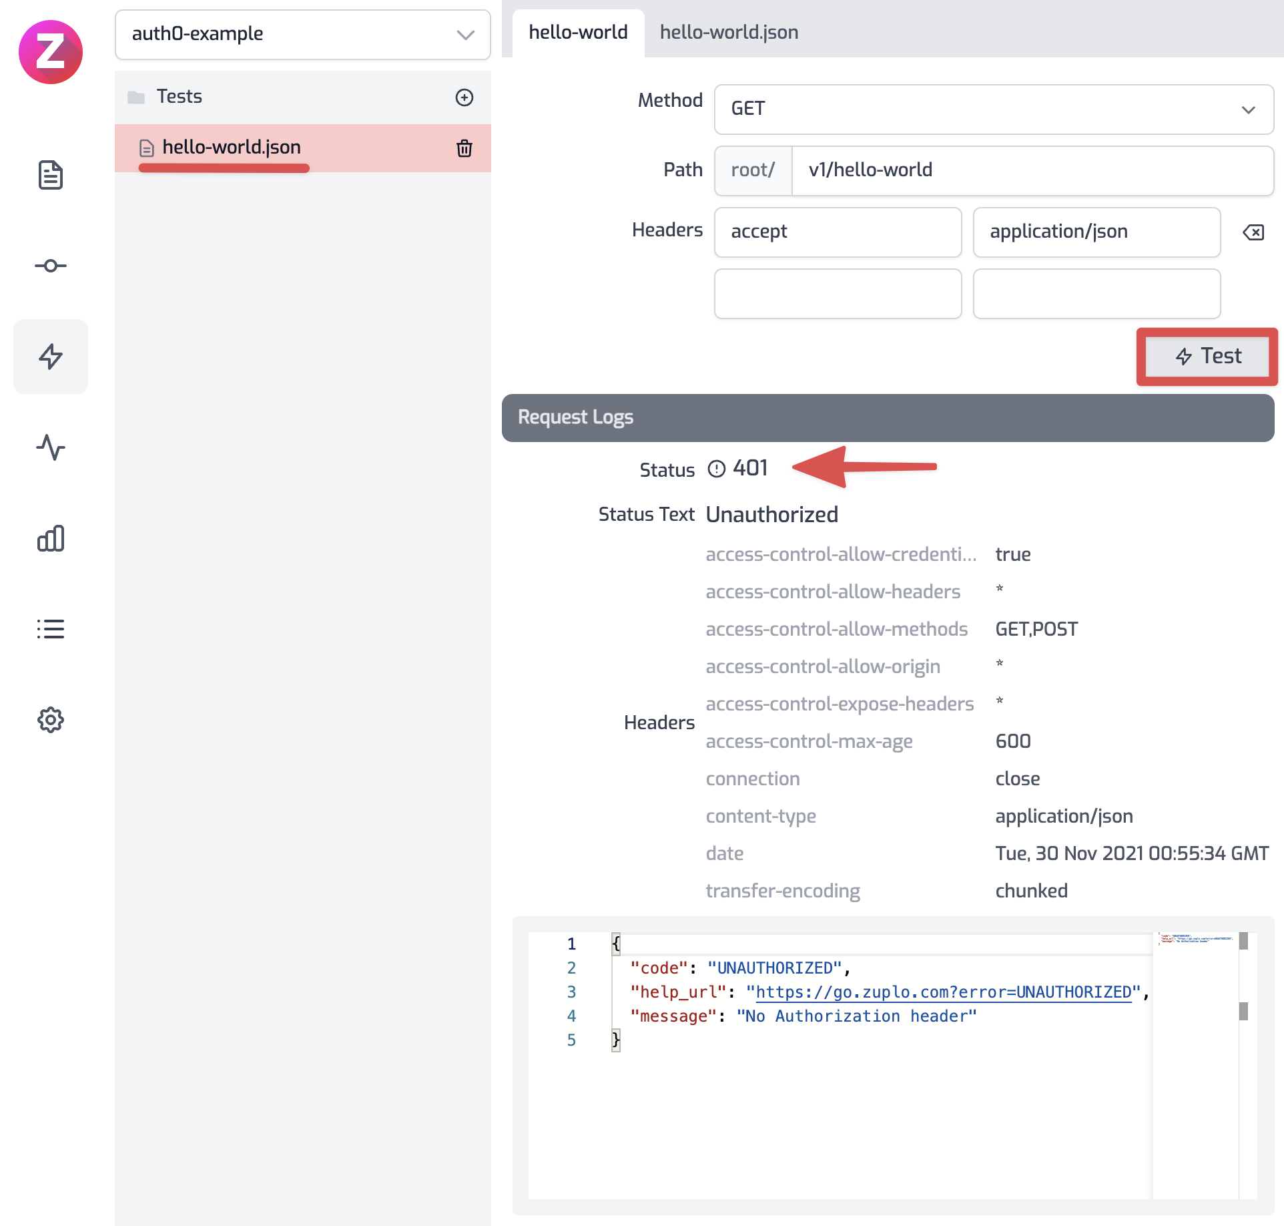Open the list sidebar icon
This screenshot has width=1284, height=1226.
tap(51, 629)
